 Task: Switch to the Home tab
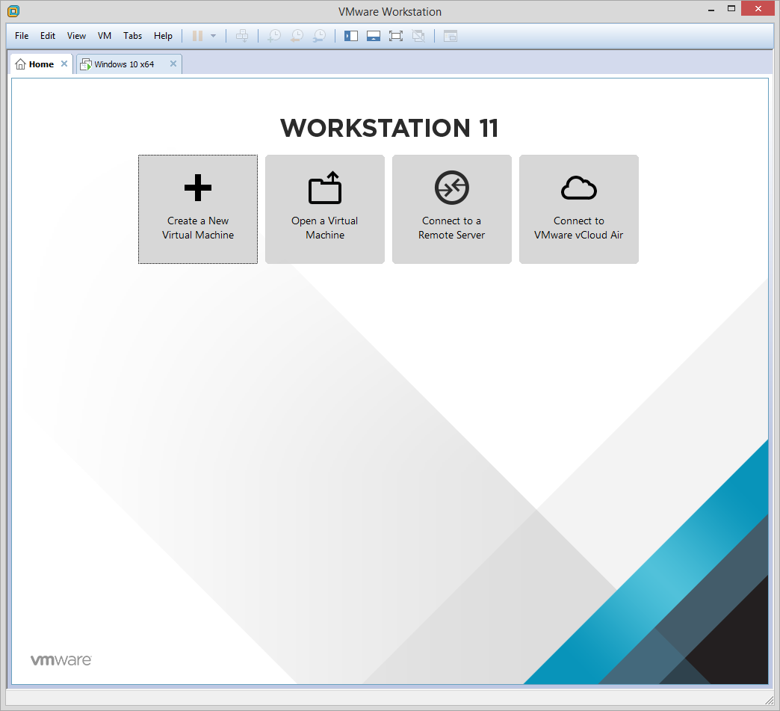(x=42, y=64)
